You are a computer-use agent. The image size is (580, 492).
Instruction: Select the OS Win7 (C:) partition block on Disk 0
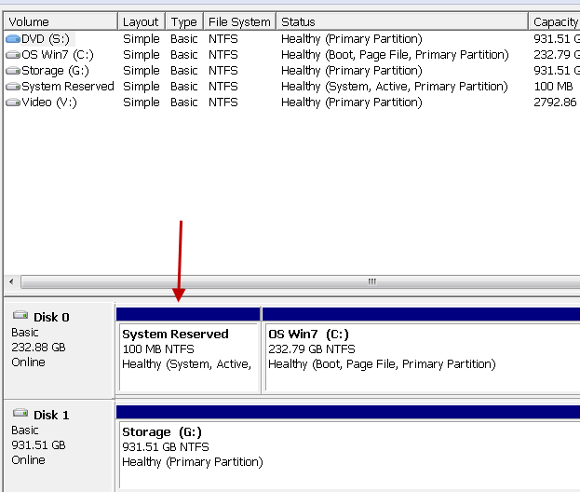[421, 350]
